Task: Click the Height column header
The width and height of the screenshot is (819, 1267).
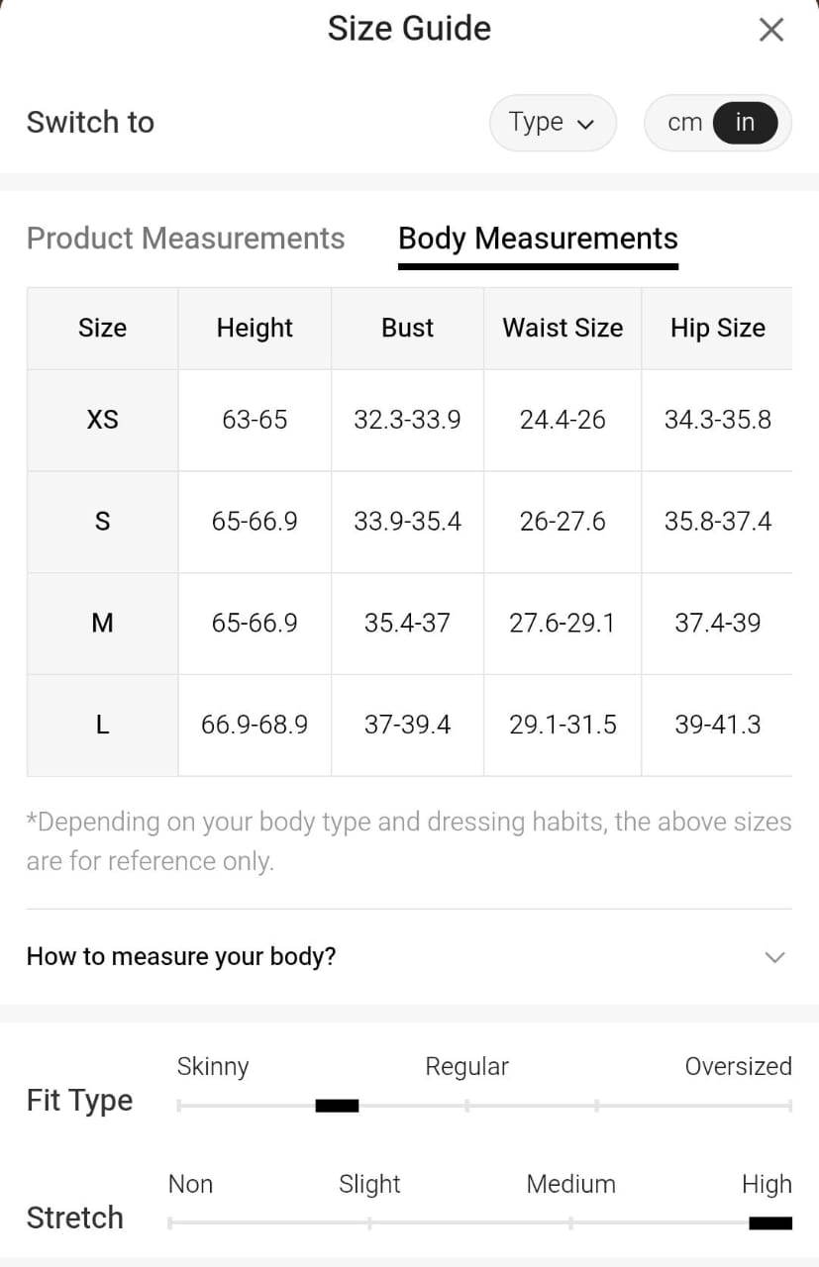Action: [255, 328]
